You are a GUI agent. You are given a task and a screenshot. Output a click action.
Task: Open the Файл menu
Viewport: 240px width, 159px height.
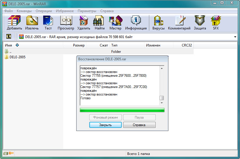8,11
